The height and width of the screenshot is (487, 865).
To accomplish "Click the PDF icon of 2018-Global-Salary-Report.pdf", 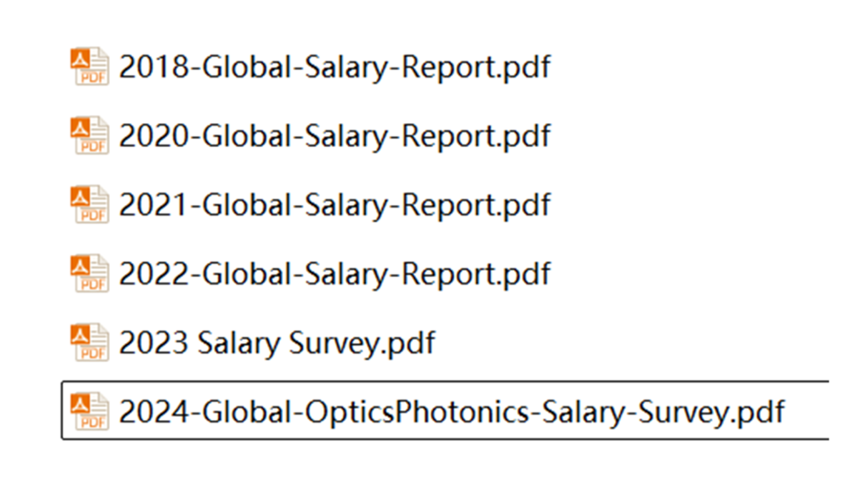I will pyautogui.click(x=89, y=66).
